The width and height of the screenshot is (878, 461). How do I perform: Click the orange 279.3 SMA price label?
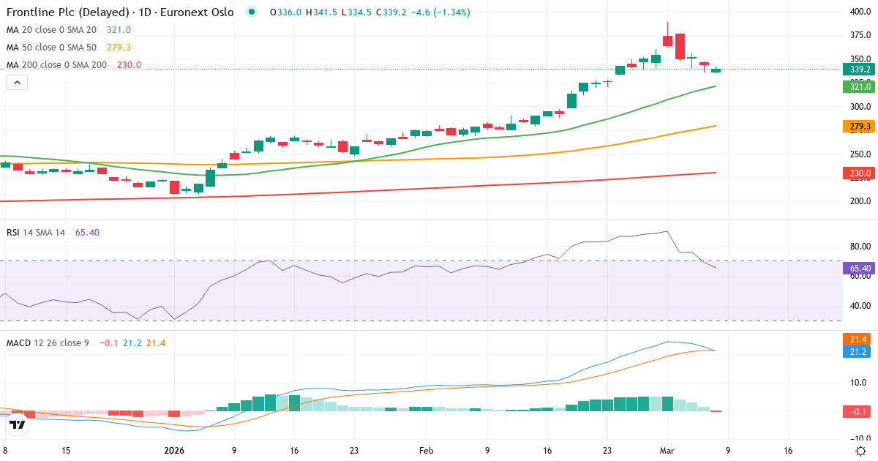[859, 127]
